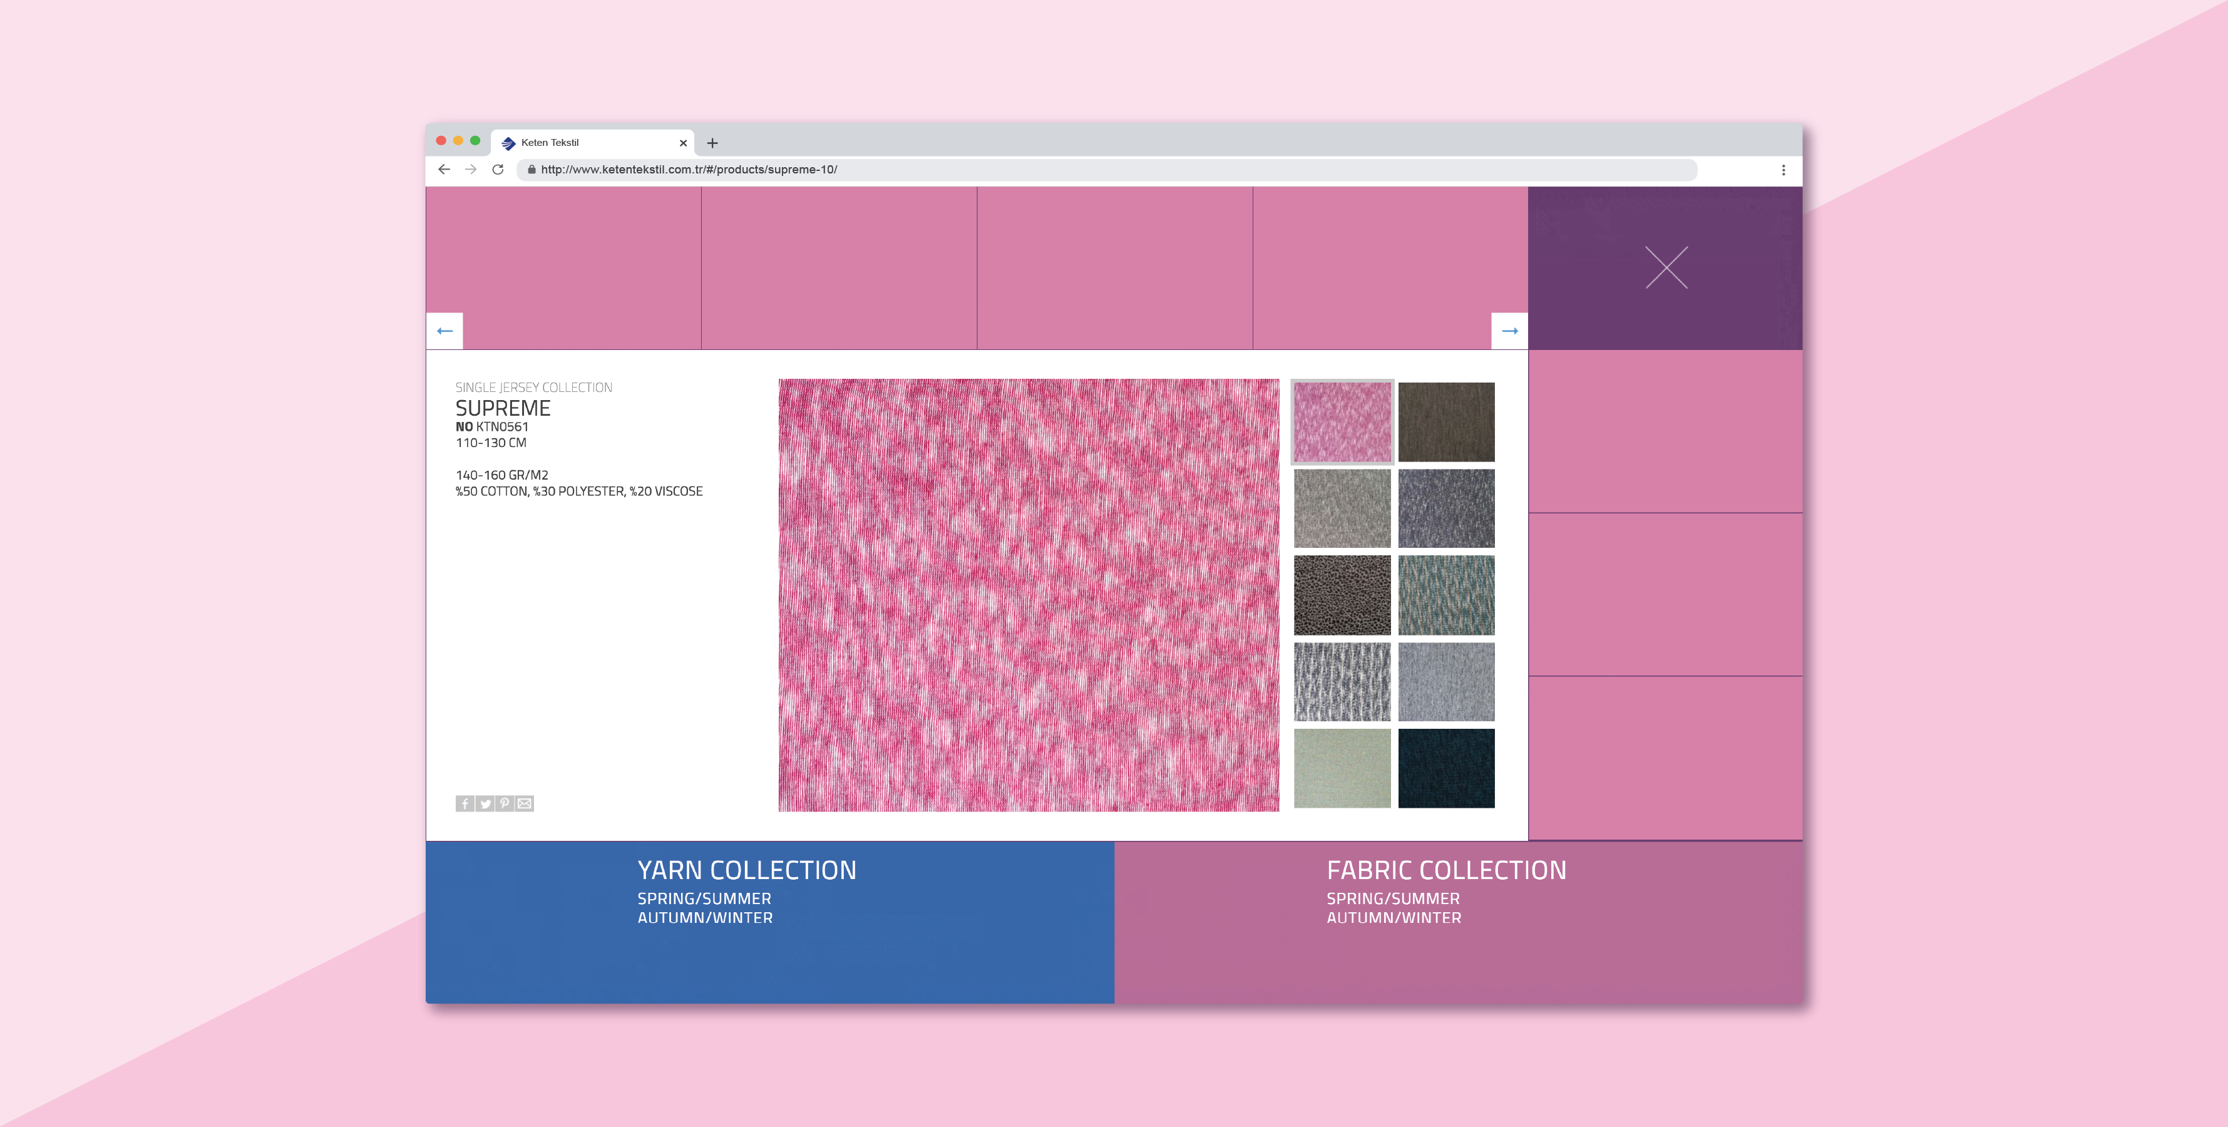
Task: Click the Single Jersey Collection label
Action: 533,388
